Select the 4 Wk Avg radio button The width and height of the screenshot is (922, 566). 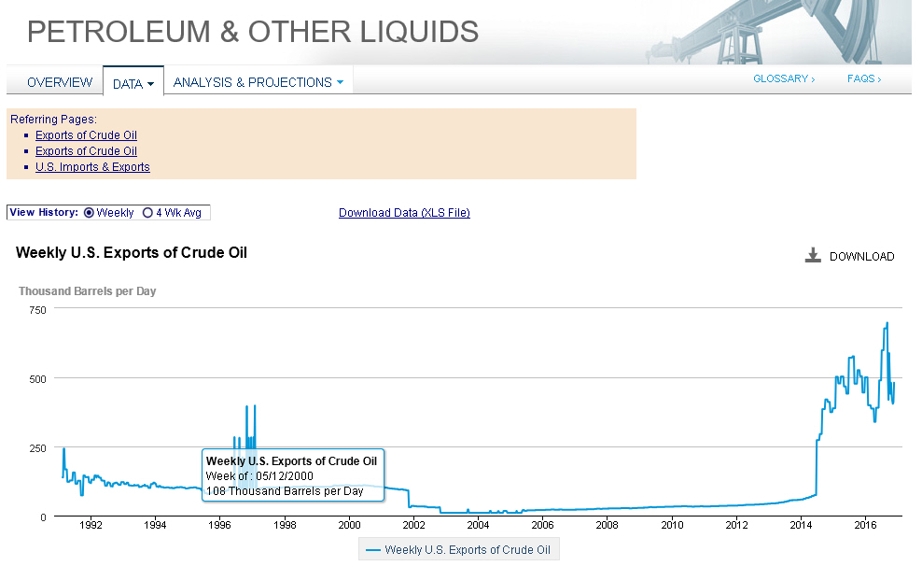147,213
